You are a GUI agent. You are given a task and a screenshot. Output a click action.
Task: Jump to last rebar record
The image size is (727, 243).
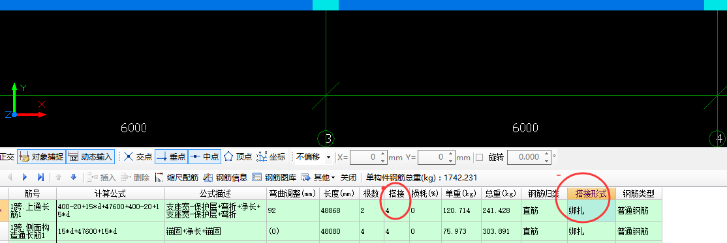[x=40, y=177]
